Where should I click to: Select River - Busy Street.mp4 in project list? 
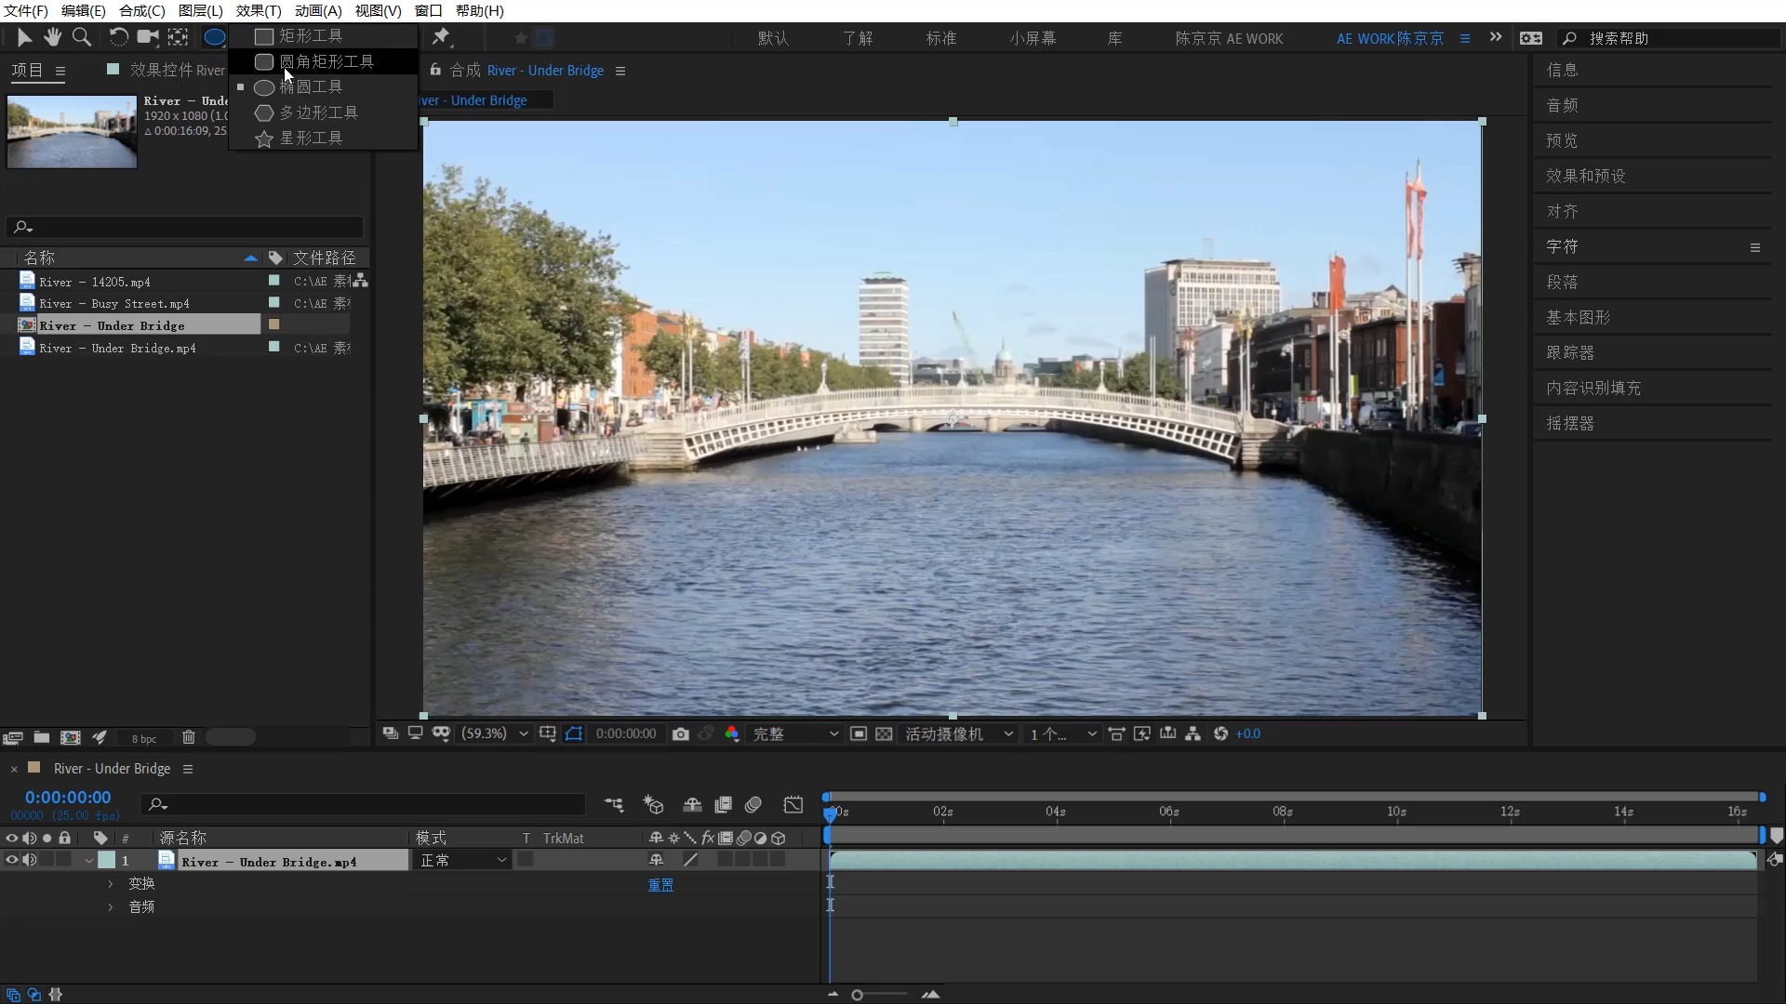tap(113, 304)
